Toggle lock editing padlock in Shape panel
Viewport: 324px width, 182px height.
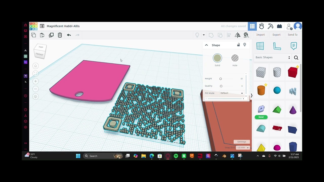(x=238, y=45)
